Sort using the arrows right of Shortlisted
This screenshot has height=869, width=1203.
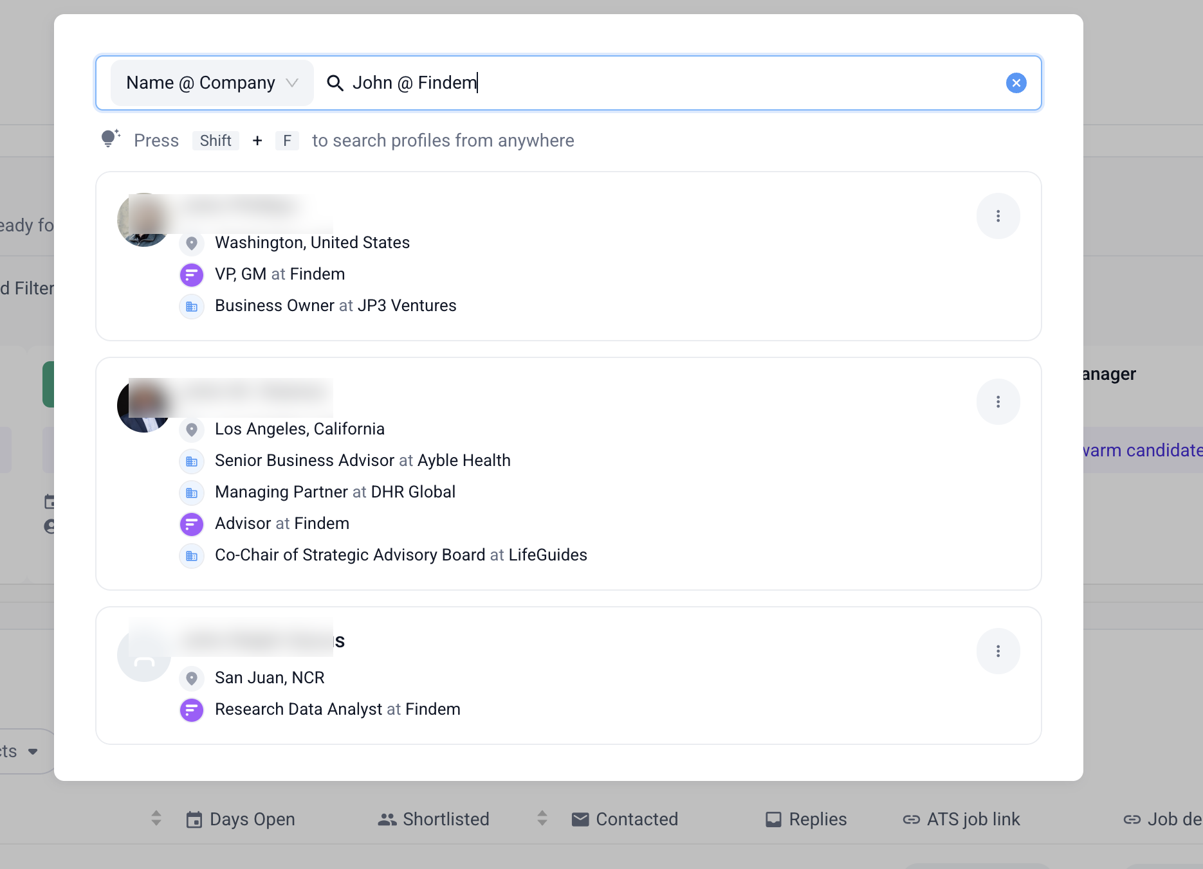542,818
